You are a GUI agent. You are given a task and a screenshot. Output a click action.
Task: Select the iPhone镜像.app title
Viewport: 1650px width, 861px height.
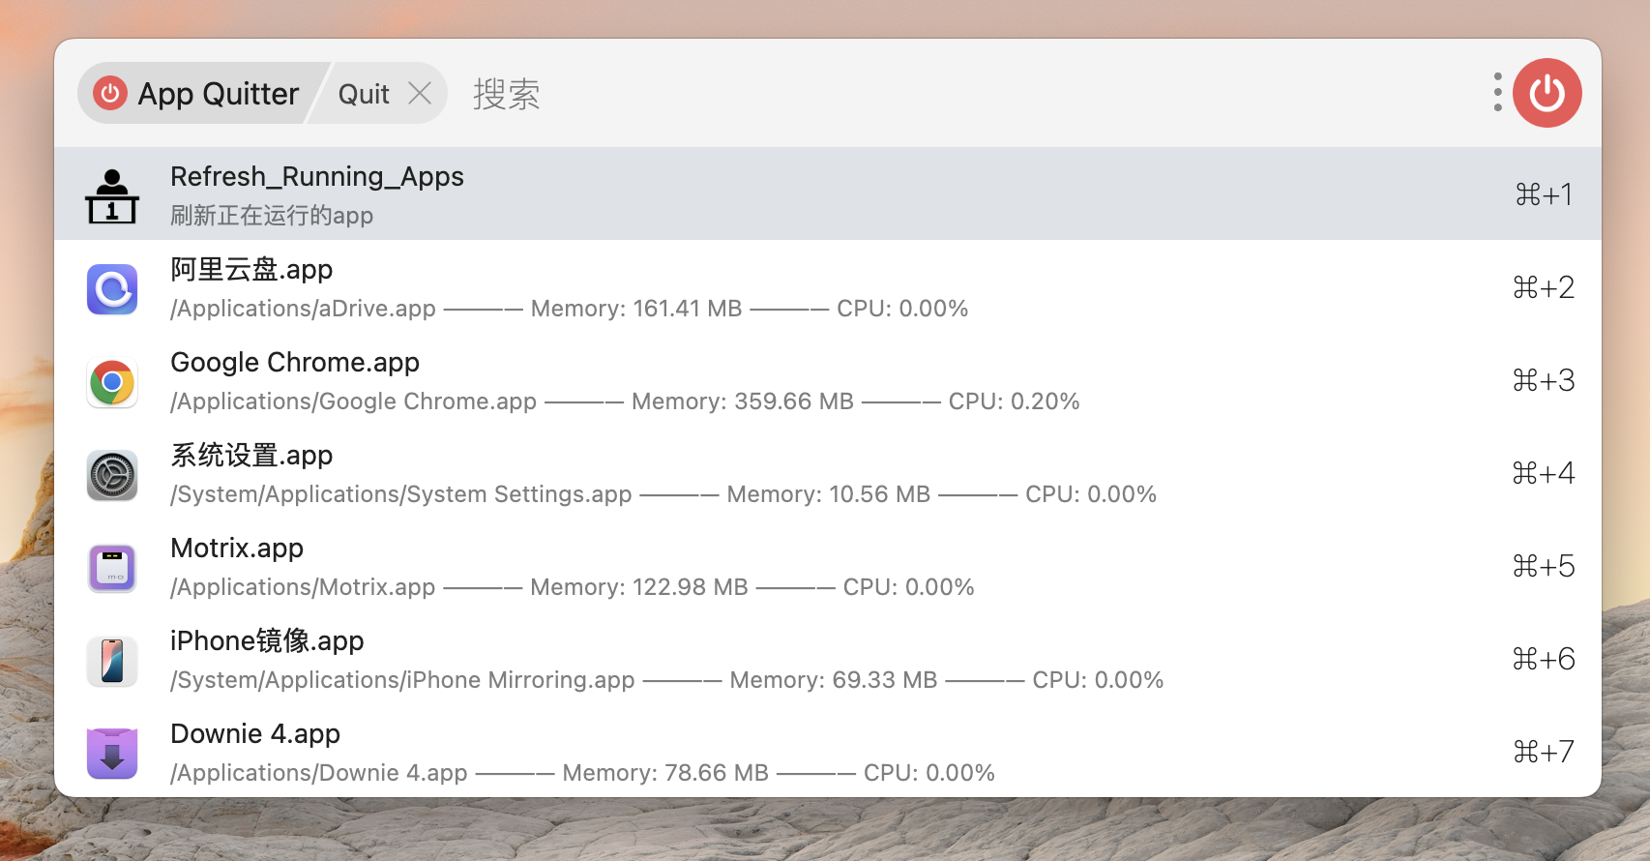click(x=267, y=640)
